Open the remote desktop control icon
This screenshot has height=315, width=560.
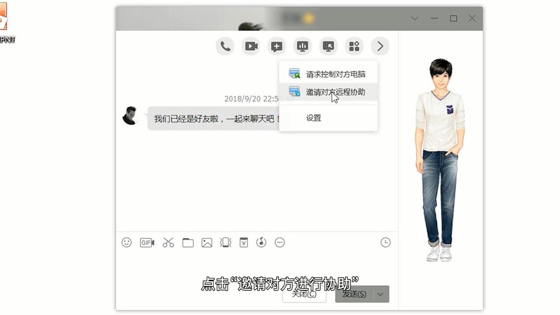coord(328,46)
